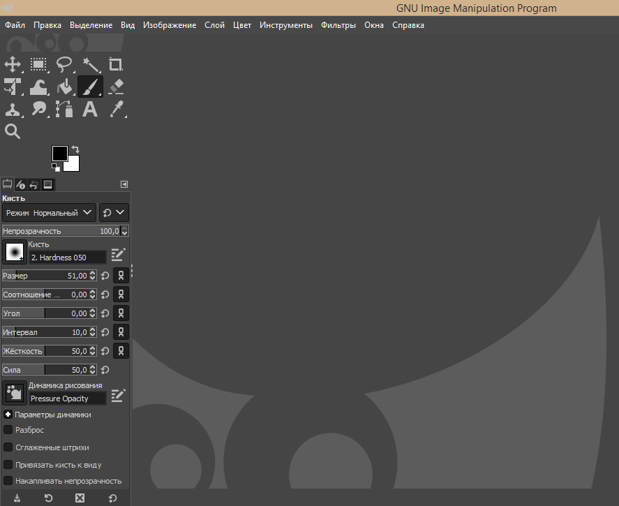Edit the current brush
The image size is (619, 506).
tap(118, 255)
